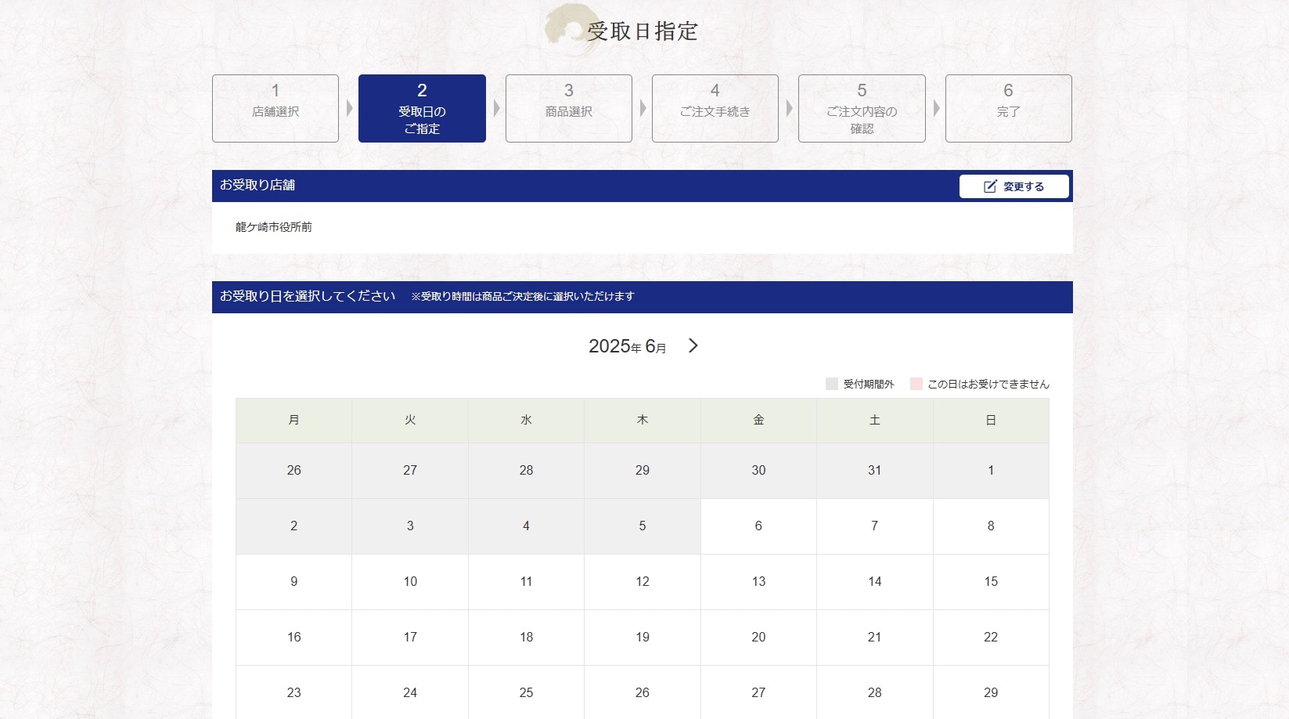Select date 20 in the calendar

pyautogui.click(x=758, y=638)
